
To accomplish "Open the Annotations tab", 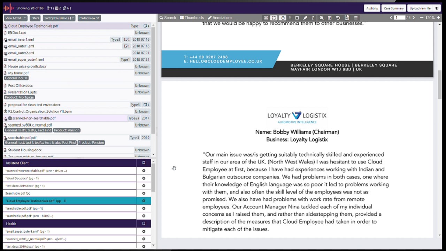I will [x=220, y=18].
